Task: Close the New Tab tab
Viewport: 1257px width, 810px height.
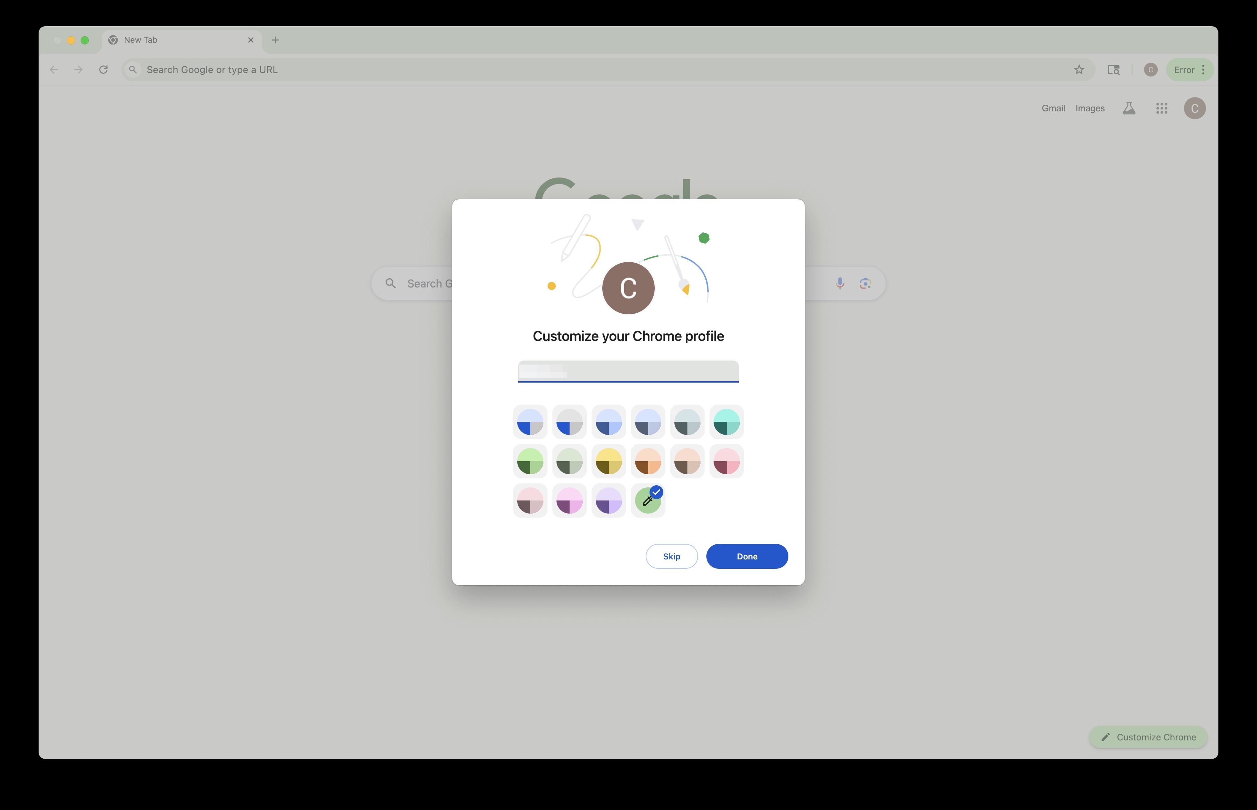Action: point(251,40)
